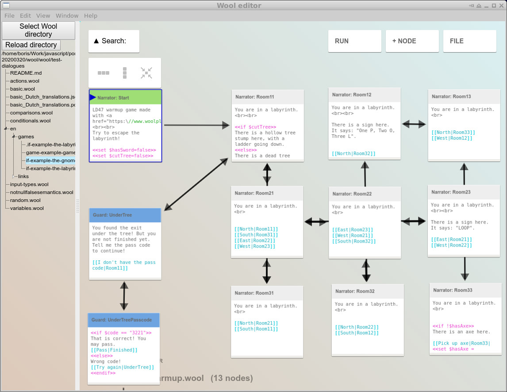Open input-types.wool file
The image size is (507, 392).
(x=29, y=184)
